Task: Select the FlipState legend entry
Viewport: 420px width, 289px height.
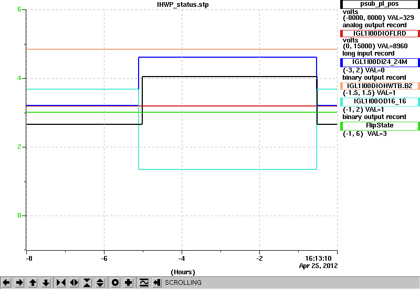Action: [380, 125]
